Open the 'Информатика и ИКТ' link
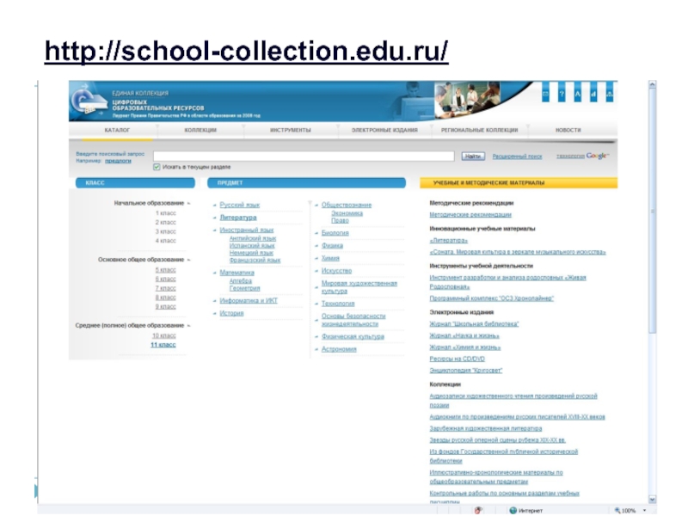The width and height of the screenshot is (688, 516). point(249,300)
